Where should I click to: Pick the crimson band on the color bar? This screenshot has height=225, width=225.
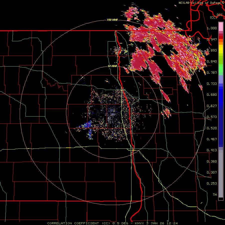[x=221, y=35]
